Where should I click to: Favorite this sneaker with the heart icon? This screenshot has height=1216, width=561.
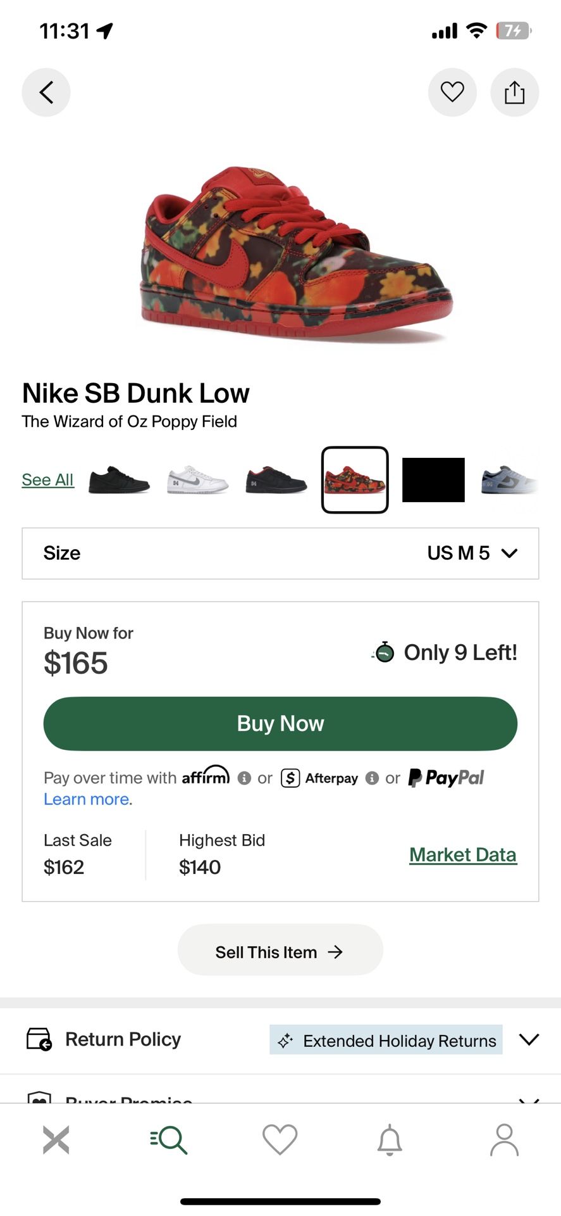click(x=452, y=92)
